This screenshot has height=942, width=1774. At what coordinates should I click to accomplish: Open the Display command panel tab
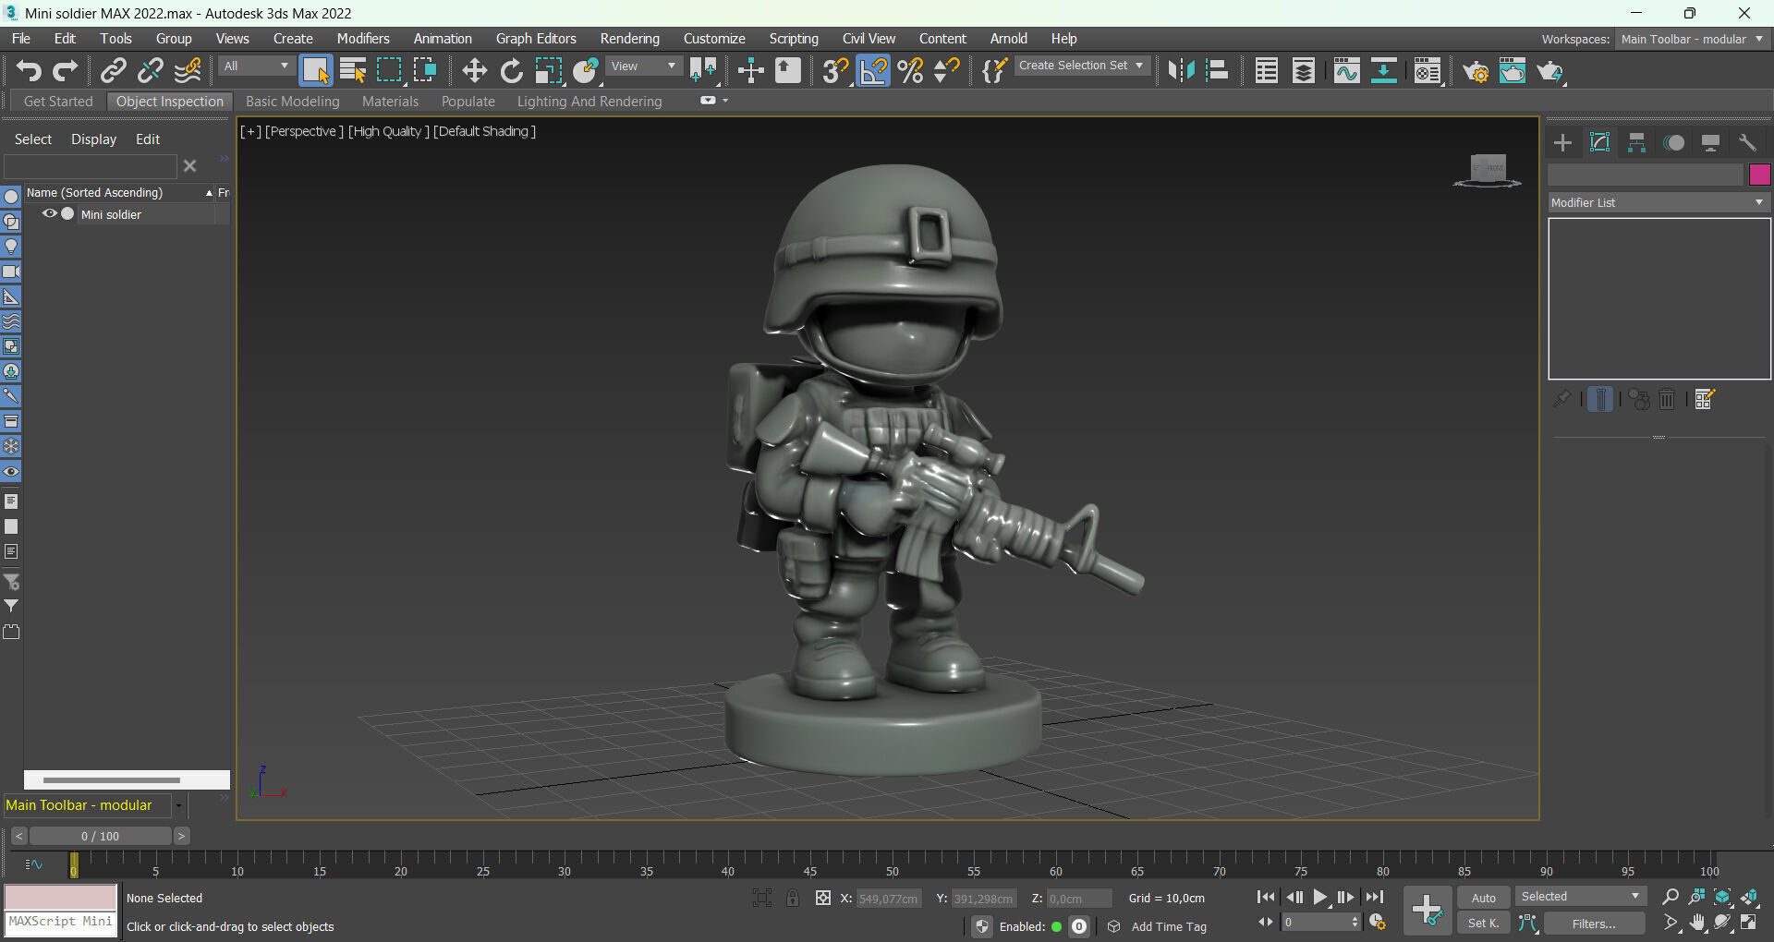click(1710, 142)
